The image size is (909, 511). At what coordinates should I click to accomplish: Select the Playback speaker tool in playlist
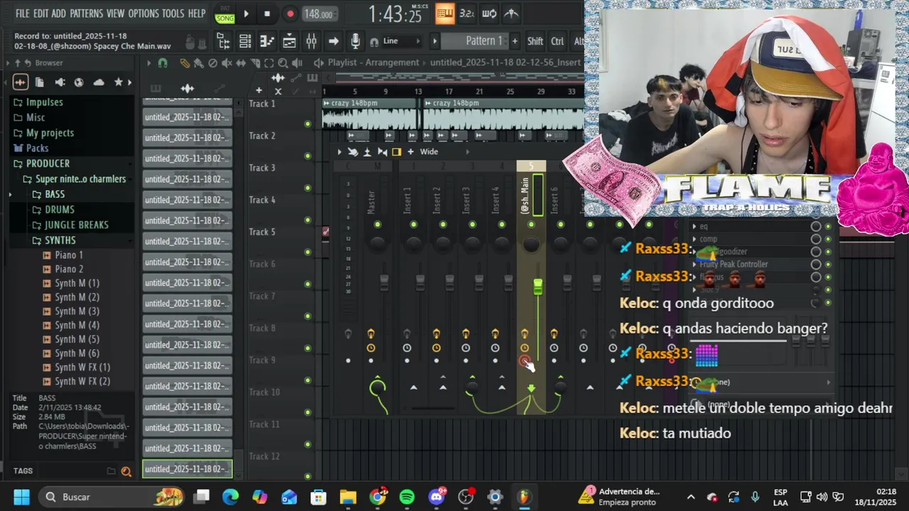point(297,62)
